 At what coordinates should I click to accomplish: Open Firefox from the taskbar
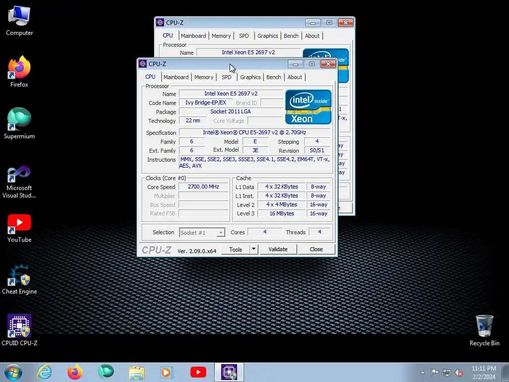[x=75, y=372]
